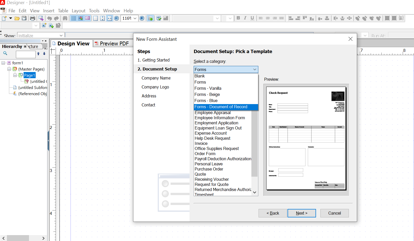This screenshot has height=241, width=414.
Task: Click the Save icon in the toolbar
Action: [24, 18]
